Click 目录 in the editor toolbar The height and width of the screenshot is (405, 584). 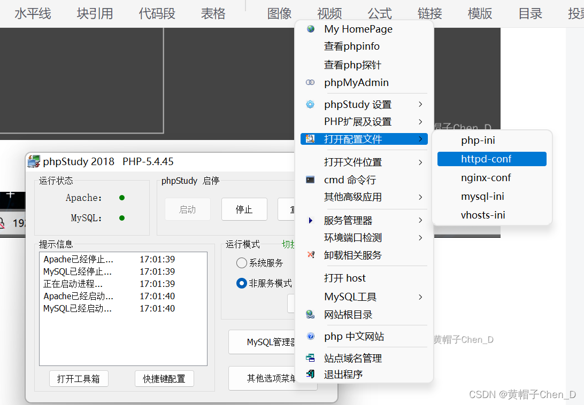pyautogui.click(x=531, y=14)
